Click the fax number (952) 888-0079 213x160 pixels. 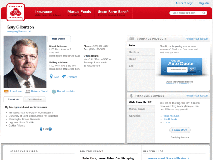tap(97, 49)
